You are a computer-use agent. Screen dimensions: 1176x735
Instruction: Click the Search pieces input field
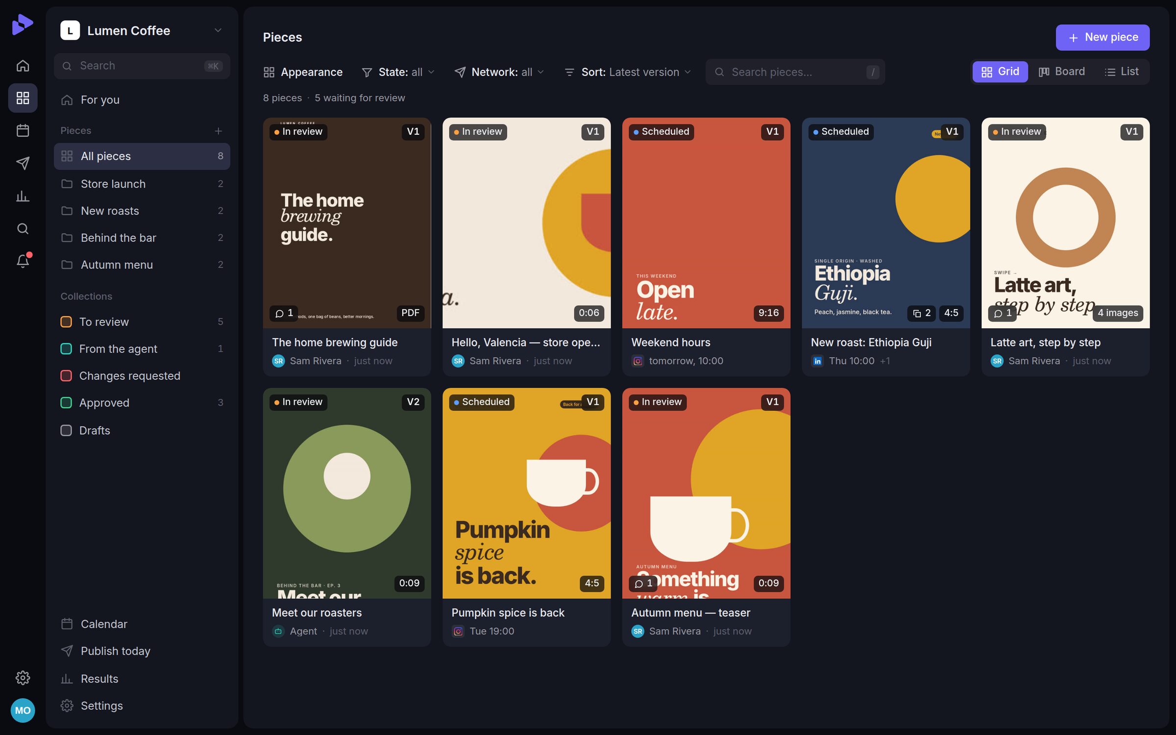point(795,72)
